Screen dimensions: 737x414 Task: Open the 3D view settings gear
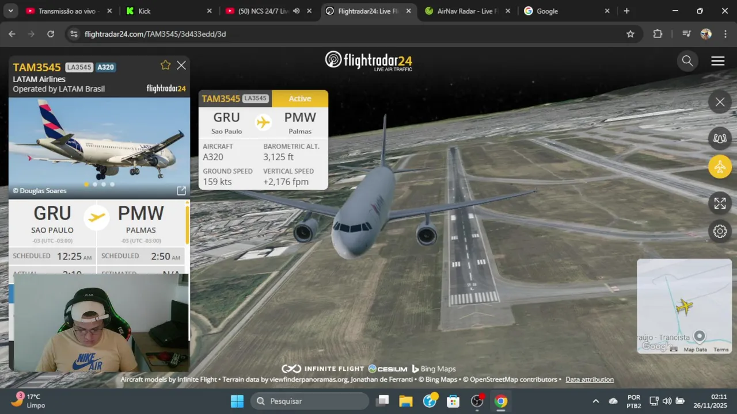coord(720,231)
